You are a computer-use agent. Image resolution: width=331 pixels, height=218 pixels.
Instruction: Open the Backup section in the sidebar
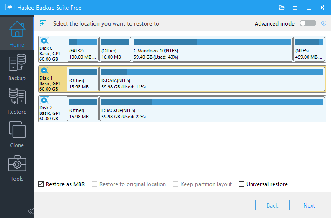(17, 67)
